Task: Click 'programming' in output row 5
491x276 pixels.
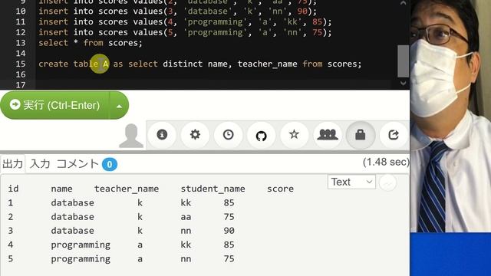Action: tap(81, 259)
